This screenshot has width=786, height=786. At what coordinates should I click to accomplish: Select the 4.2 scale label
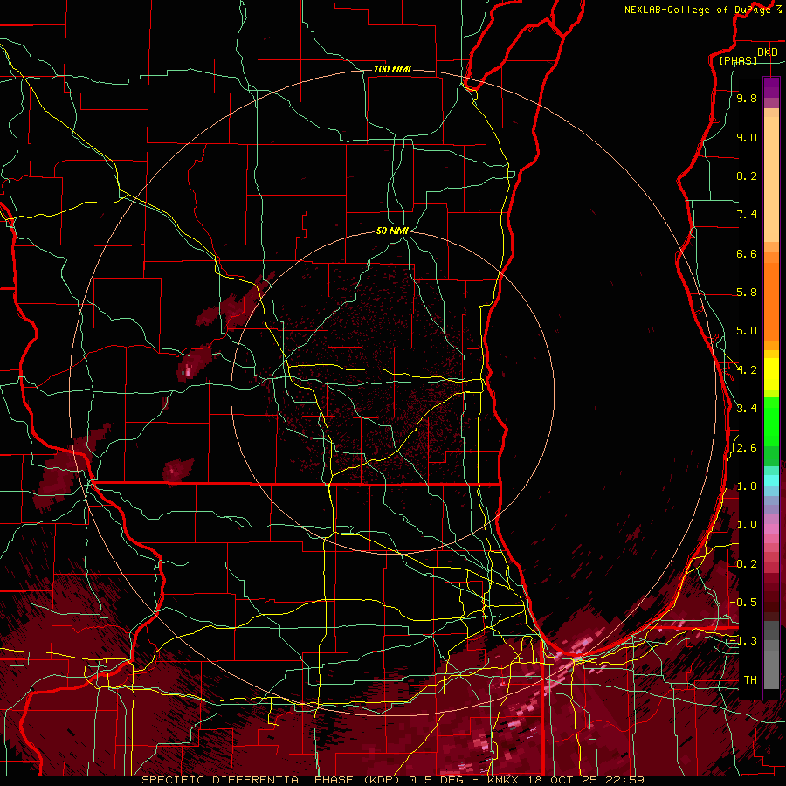coord(747,370)
